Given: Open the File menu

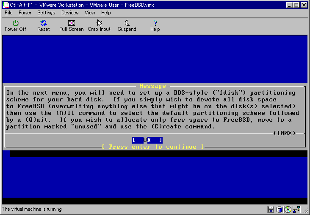Looking at the screenshot, I should (x=8, y=13).
